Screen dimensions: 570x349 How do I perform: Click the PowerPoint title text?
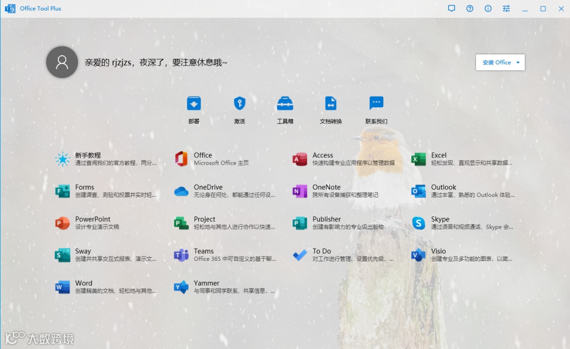click(93, 219)
